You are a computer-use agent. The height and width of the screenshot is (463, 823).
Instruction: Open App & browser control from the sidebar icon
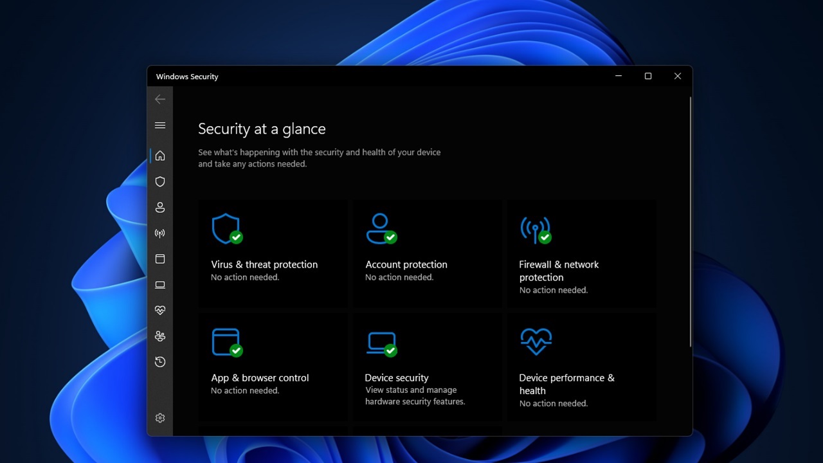pyautogui.click(x=160, y=259)
